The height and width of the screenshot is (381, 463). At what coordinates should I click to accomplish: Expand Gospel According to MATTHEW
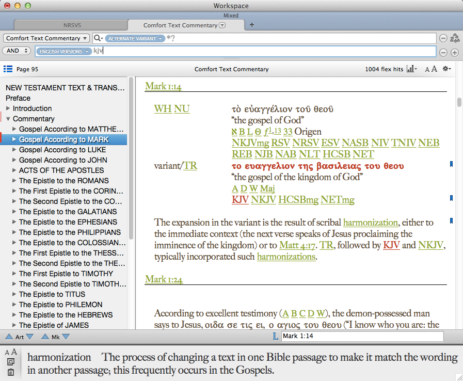[14, 129]
